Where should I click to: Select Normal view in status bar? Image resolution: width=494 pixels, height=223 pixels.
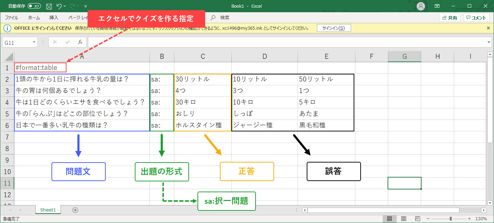click(389, 219)
